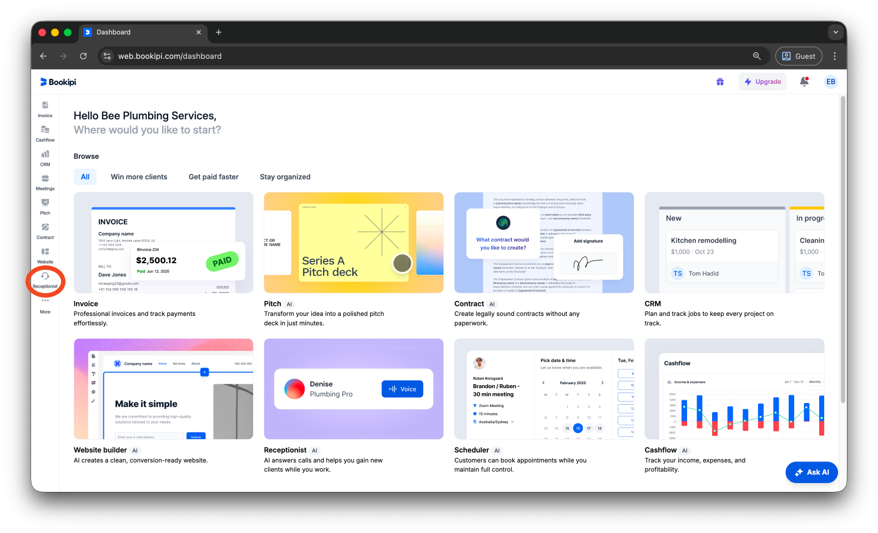
Task: Open the Ask AI assistant
Action: pos(811,472)
